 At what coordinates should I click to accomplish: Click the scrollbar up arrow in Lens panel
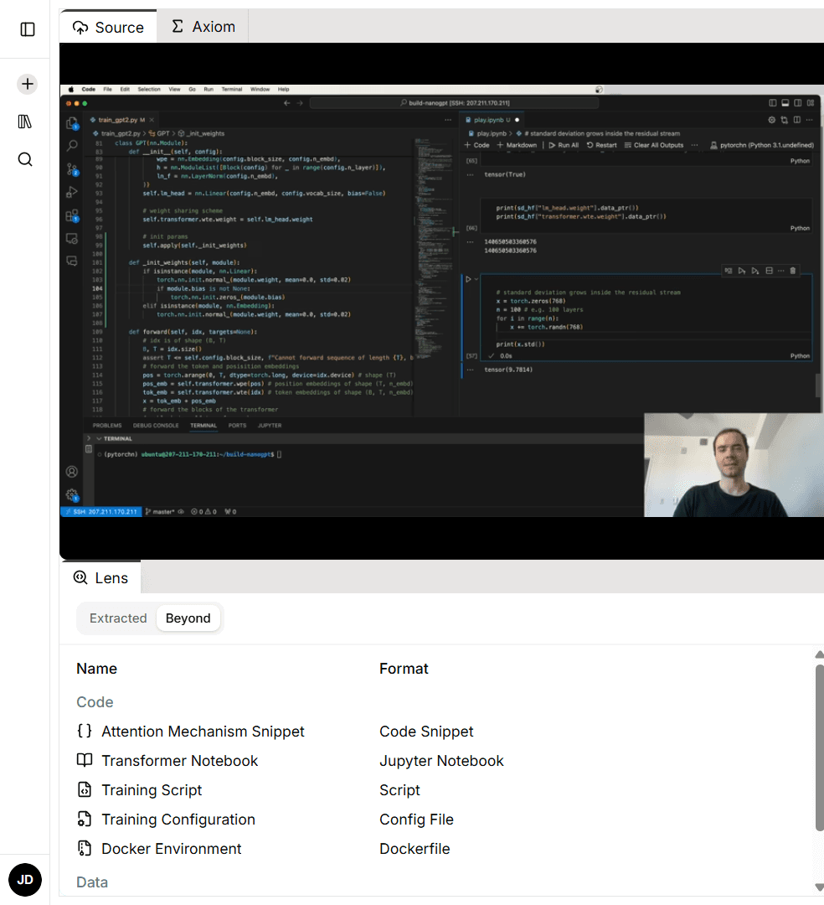click(x=819, y=654)
